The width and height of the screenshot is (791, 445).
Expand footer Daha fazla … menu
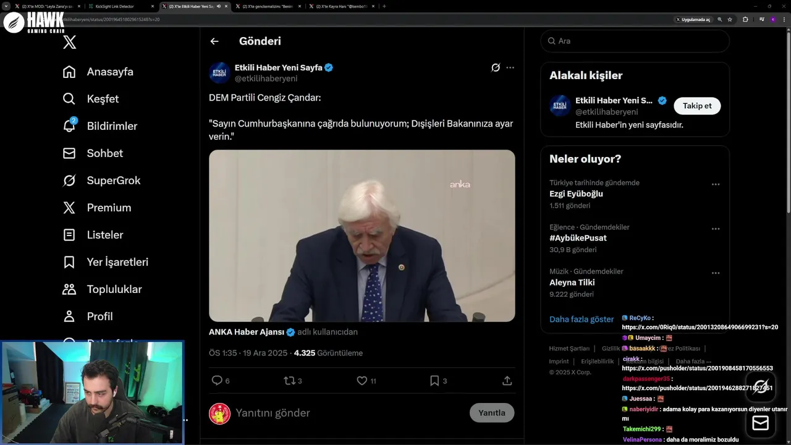click(x=693, y=362)
